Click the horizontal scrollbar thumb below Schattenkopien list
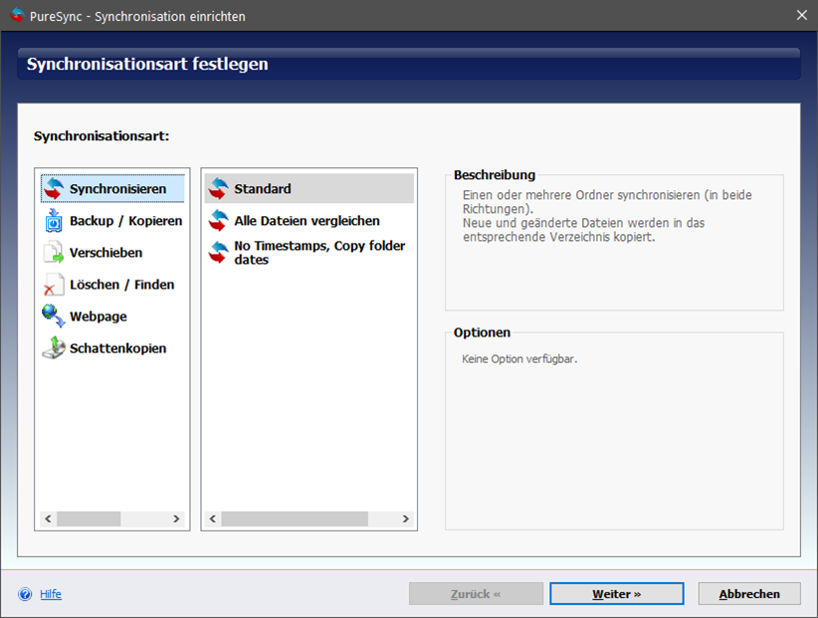 click(x=90, y=518)
